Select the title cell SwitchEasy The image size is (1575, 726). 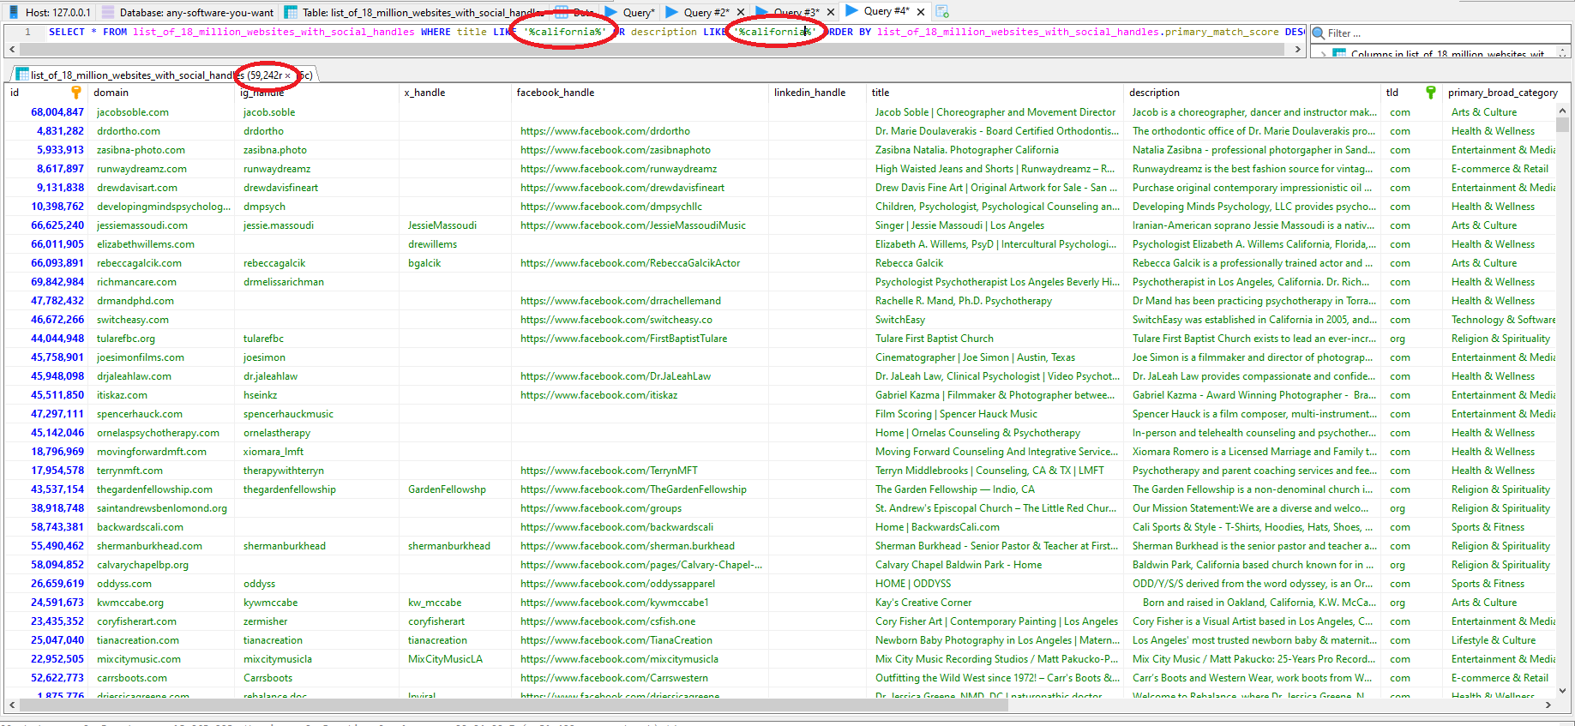pos(995,320)
